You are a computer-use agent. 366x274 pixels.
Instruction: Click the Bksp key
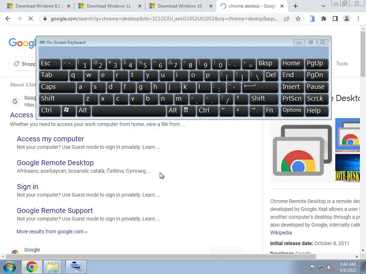click(267, 64)
